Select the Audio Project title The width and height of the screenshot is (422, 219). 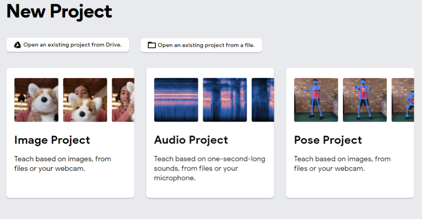[x=191, y=140]
